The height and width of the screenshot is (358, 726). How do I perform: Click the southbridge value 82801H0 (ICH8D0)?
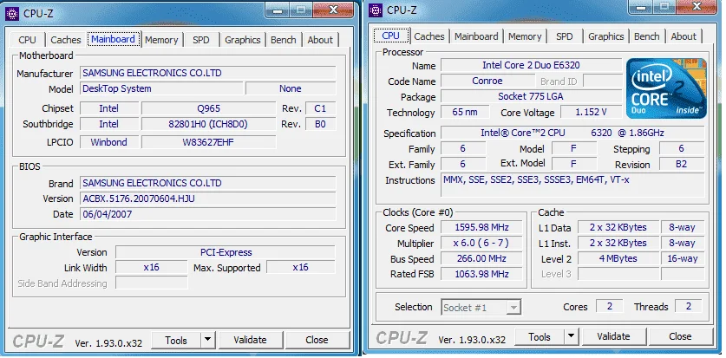click(x=208, y=125)
